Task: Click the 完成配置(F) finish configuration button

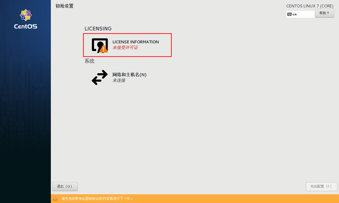Action: (x=322, y=187)
